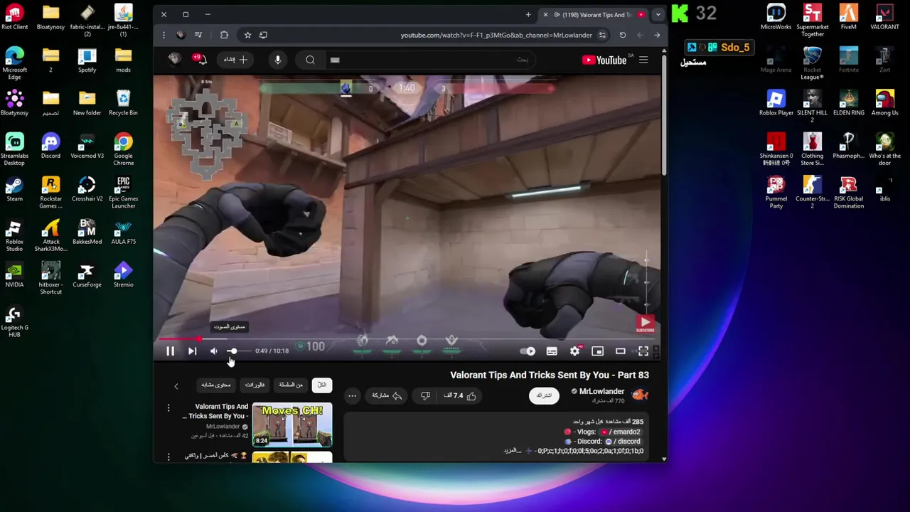This screenshot has height=512, width=910.
Task: Click the MrLowlander fish channel avatar
Action: [x=640, y=395]
